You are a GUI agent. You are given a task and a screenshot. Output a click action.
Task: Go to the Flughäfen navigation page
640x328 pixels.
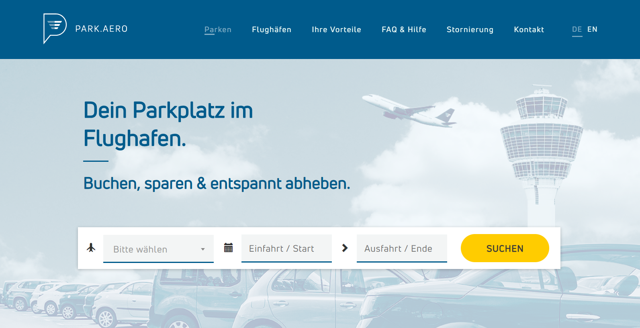pyautogui.click(x=272, y=30)
